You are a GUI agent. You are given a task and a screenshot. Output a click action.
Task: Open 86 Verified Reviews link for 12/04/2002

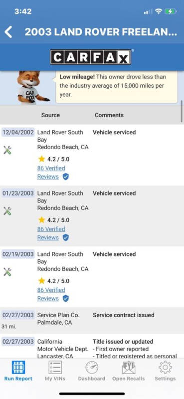point(51,172)
